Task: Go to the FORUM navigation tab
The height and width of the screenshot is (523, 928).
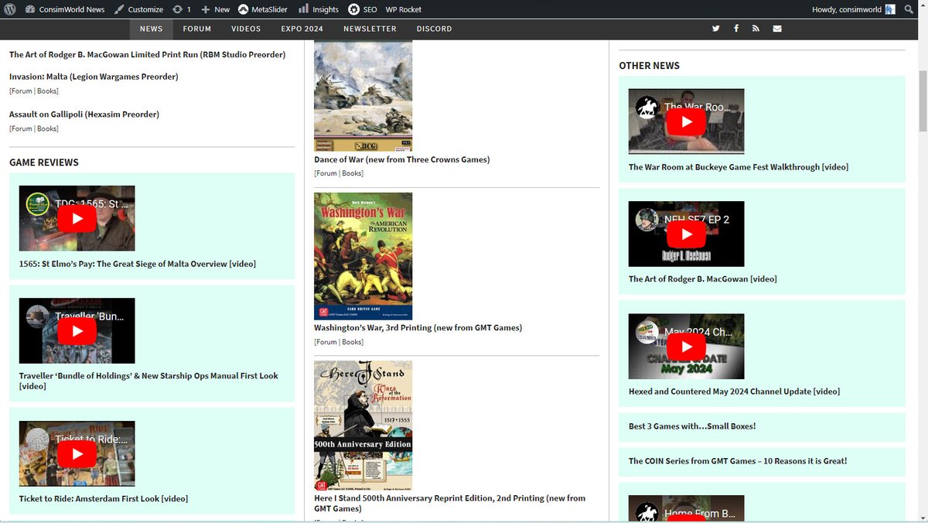Action: point(197,29)
